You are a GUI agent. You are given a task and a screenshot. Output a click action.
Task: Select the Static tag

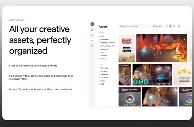(x=102, y=81)
